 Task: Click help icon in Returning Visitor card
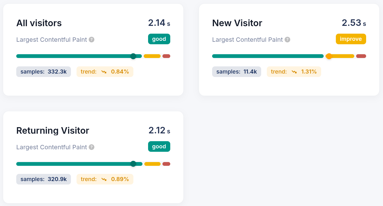92,147
